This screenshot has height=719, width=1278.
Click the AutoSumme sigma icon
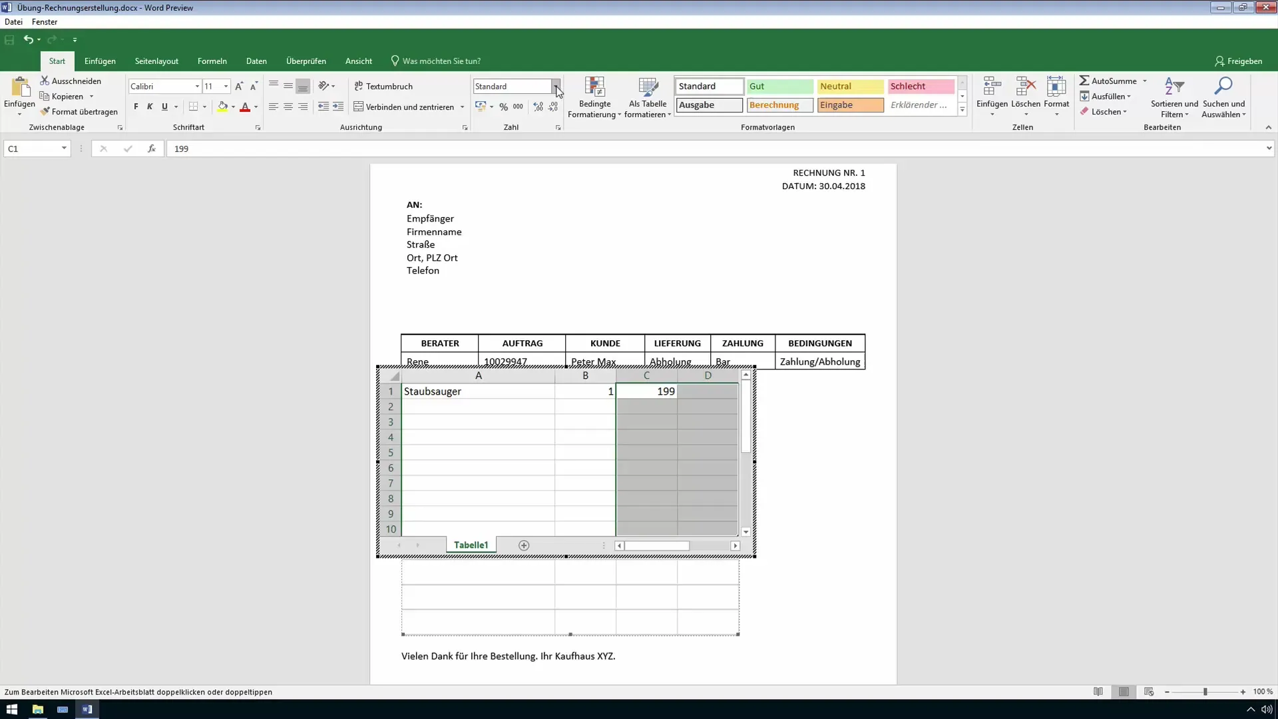1084,81
